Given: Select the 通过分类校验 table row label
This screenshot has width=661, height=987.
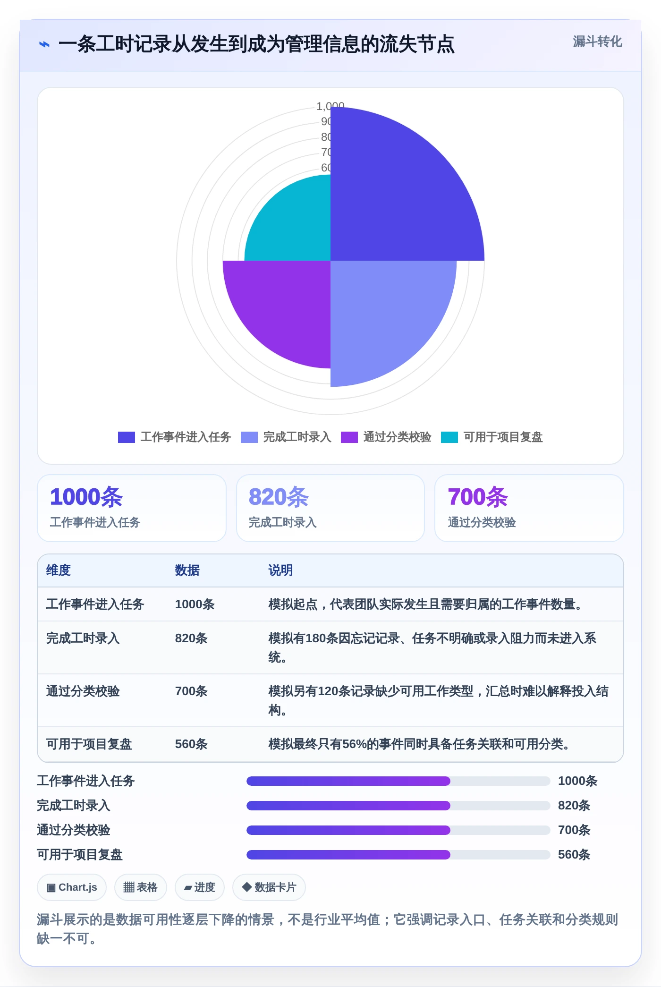Looking at the screenshot, I should pos(83,691).
